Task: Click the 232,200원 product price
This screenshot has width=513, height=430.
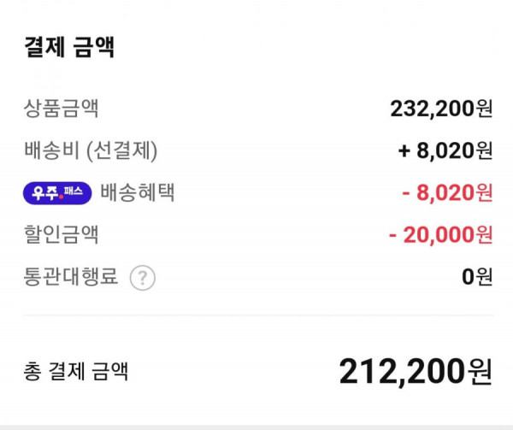Action: 441,109
